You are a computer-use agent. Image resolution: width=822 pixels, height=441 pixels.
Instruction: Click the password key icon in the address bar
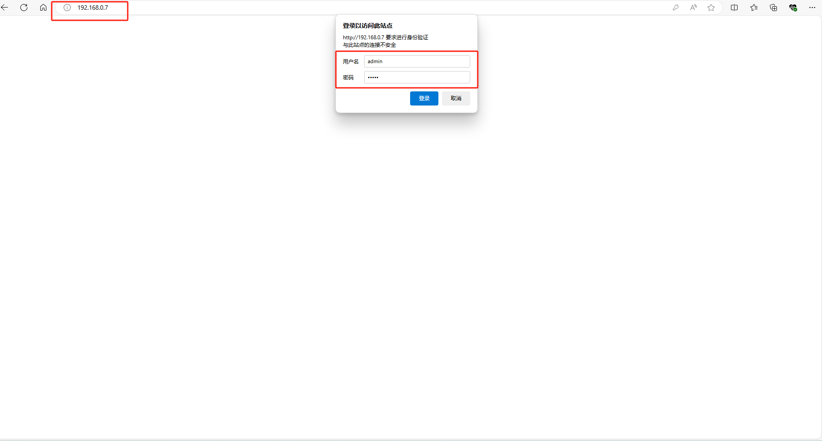tap(676, 8)
